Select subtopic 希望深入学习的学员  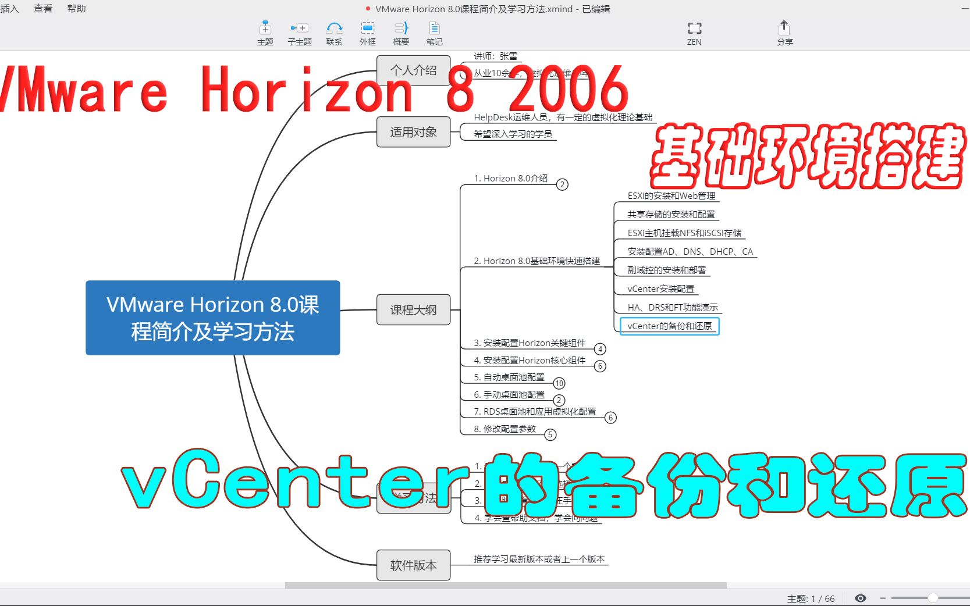(513, 134)
